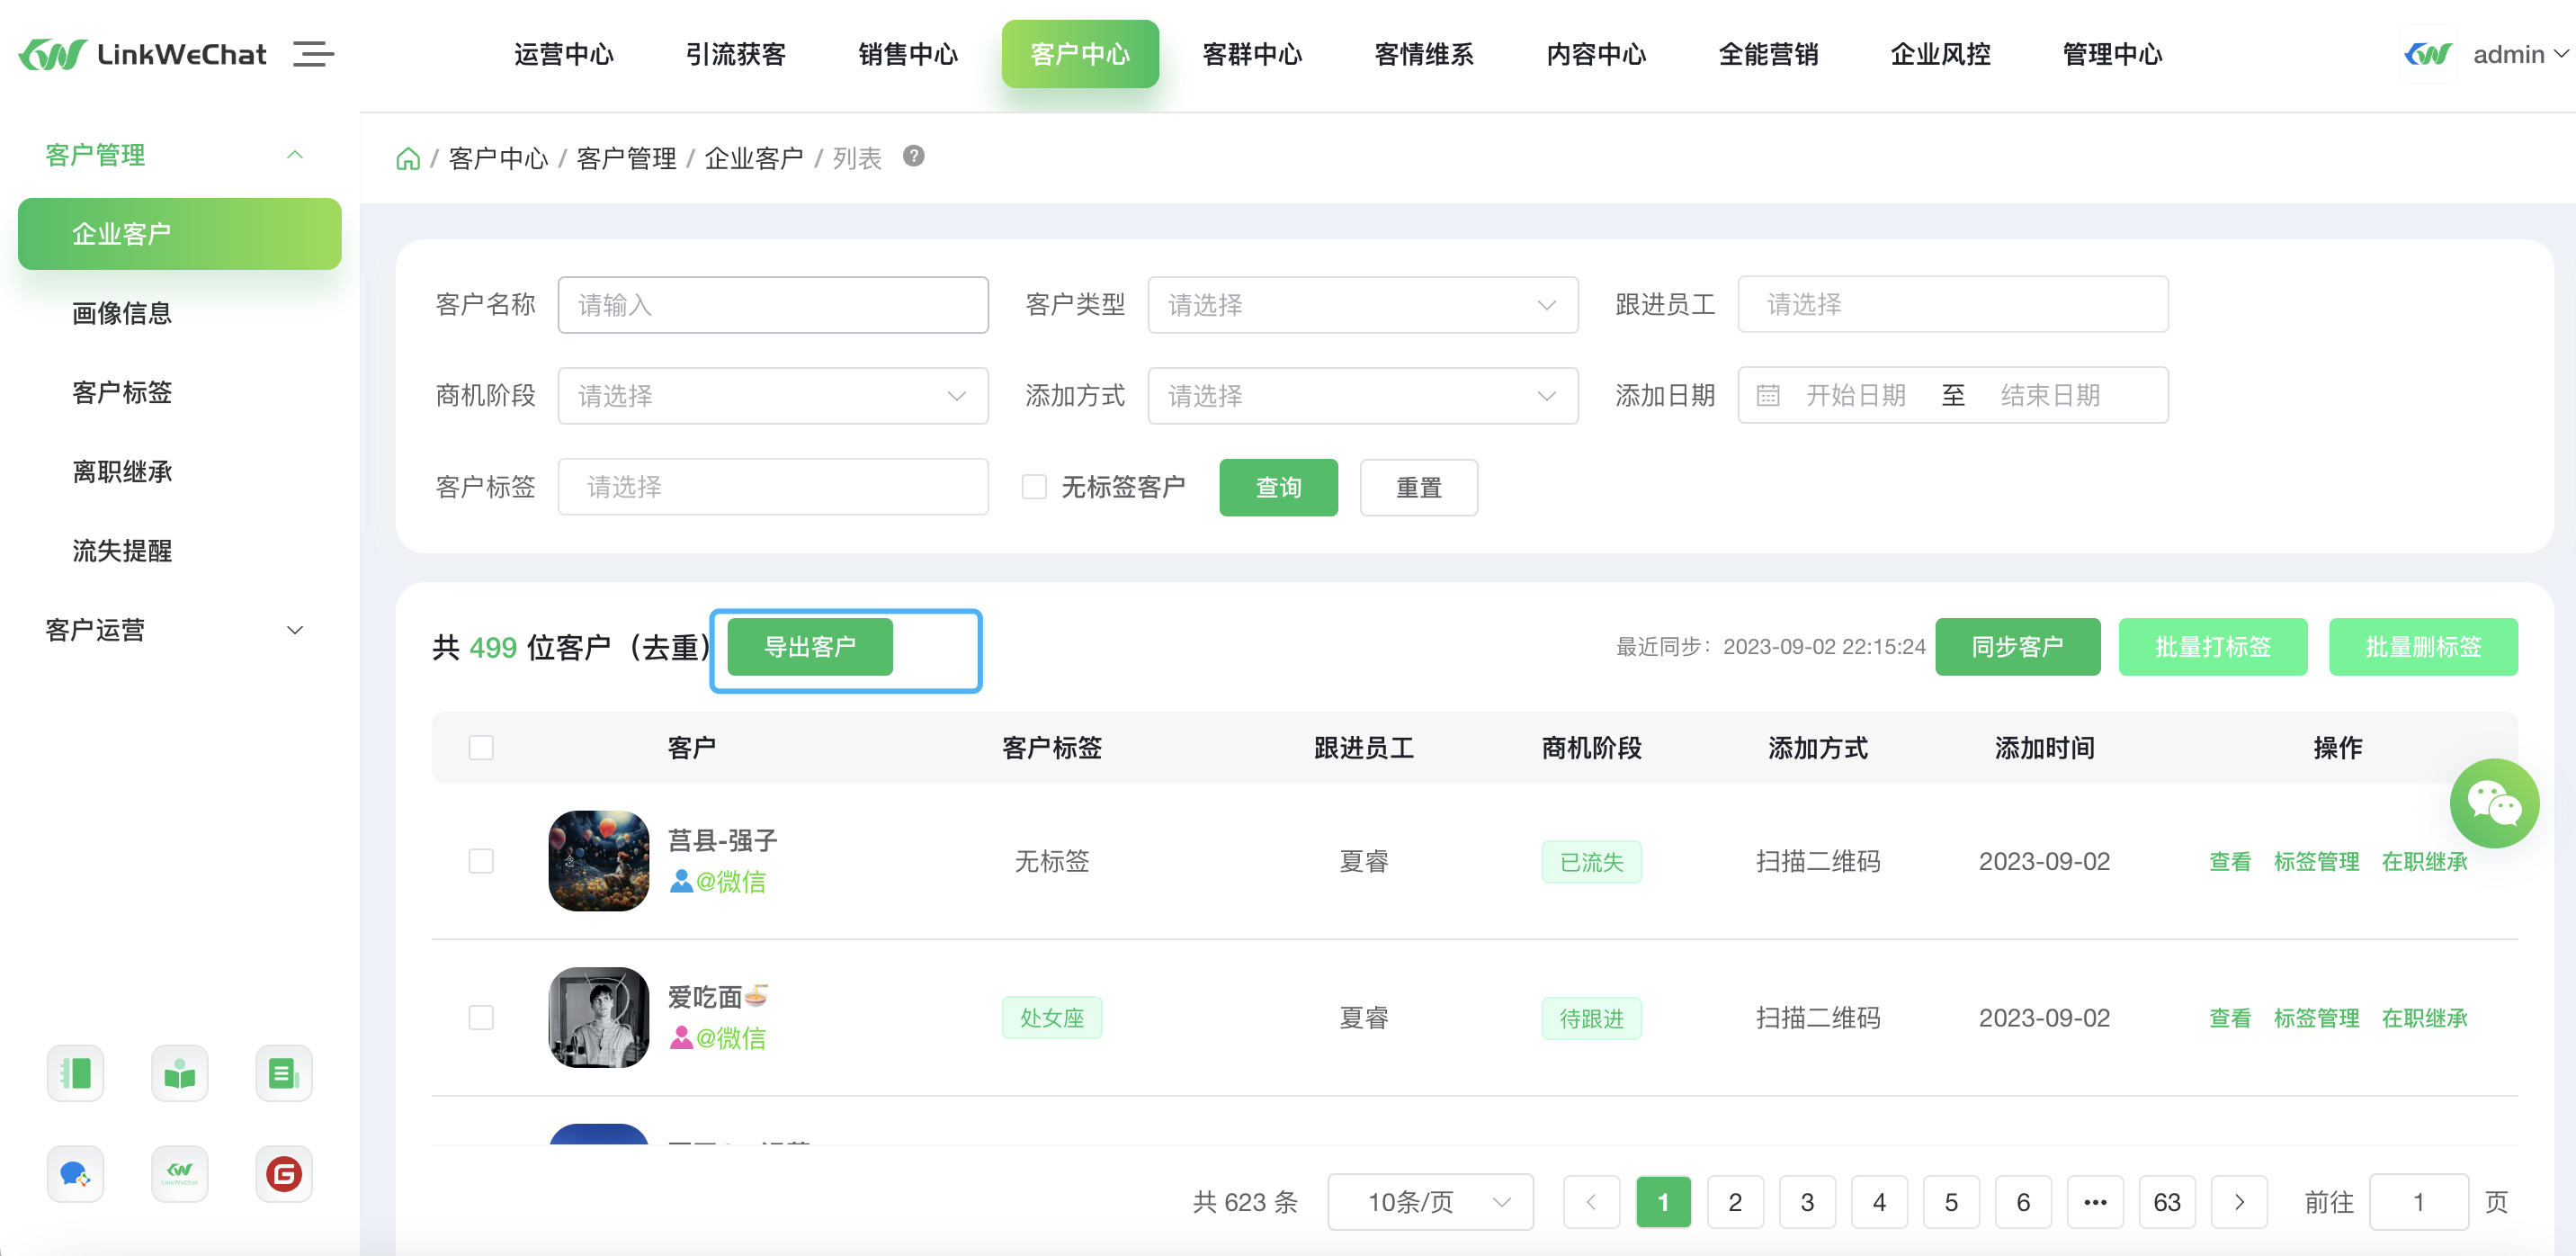Image resolution: width=2576 pixels, height=1256 pixels.
Task: Check the row checkbox for 莒县-强子
Action: pyautogui.click(x=481, y=861)
